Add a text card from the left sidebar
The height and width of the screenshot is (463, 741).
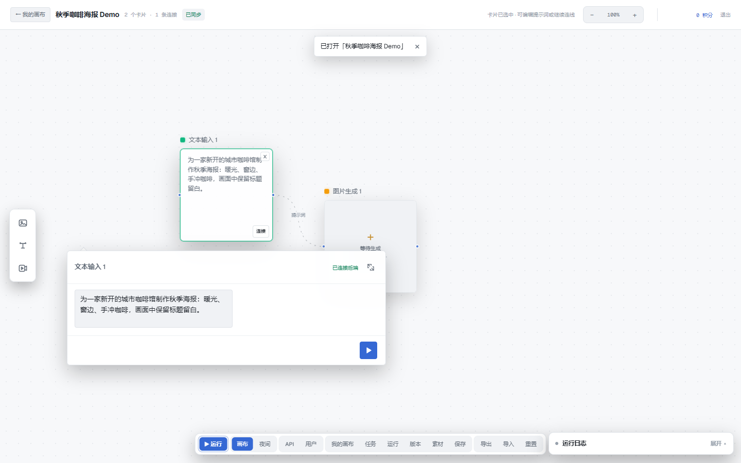click(x=23, y=245)
